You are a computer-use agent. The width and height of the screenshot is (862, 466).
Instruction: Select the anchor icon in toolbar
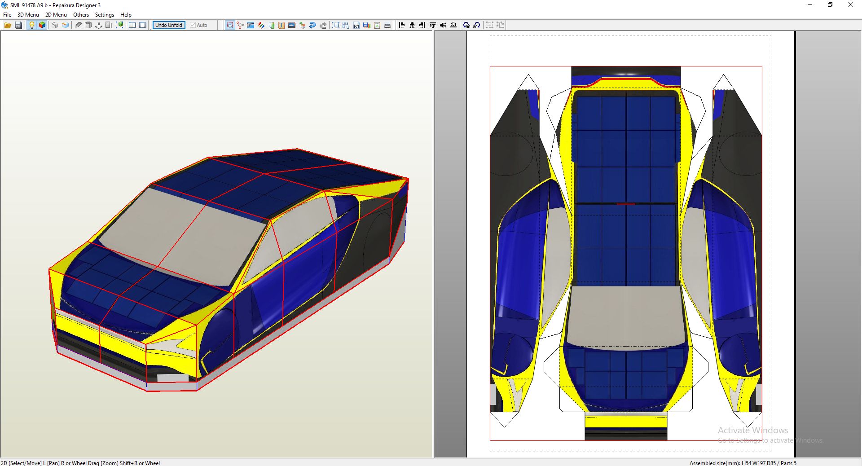pos(99,25)
